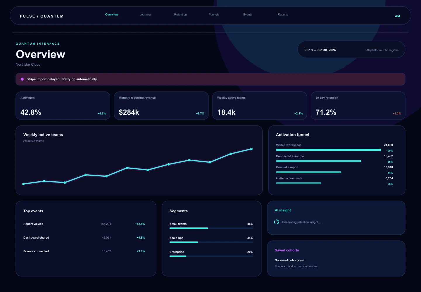Navigate to the Events tab
The width and height of the screenshot is (421, 292).
point(248,15)
